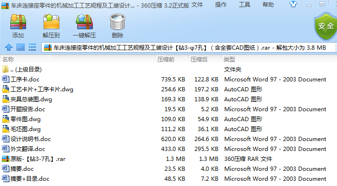The height and width of the screenshot is (186, 337).
Task: Click AutoCAD icon of 工艺卡片+工序卡片.dwg
Action: click(6, 89)
